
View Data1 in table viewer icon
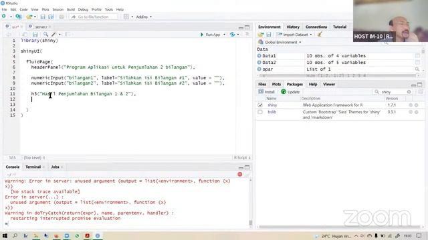(x=417, y=56)
